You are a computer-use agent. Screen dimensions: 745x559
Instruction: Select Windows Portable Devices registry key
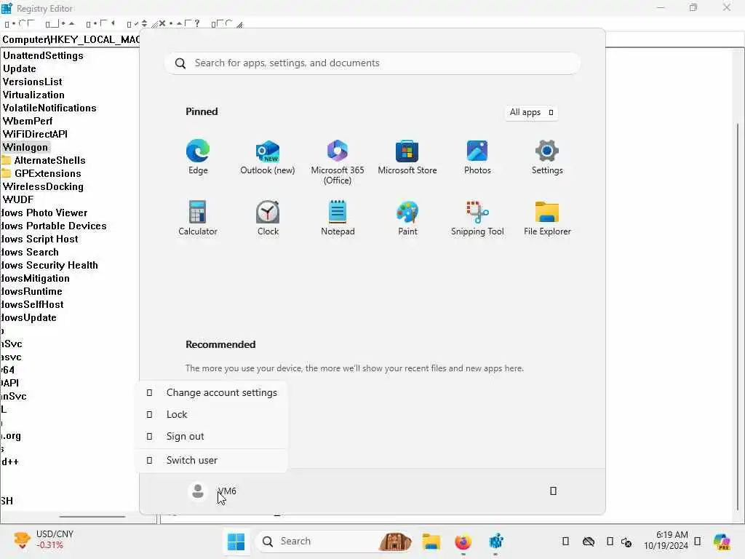click(53, 226)
